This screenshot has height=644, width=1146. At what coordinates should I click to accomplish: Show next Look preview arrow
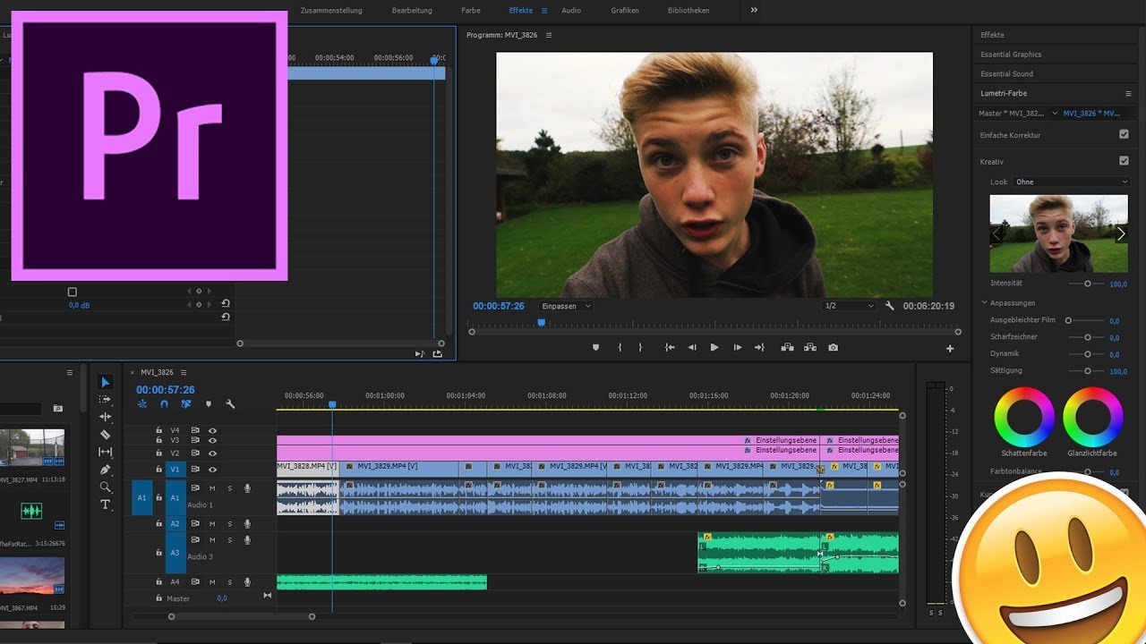click(1120, 233)
